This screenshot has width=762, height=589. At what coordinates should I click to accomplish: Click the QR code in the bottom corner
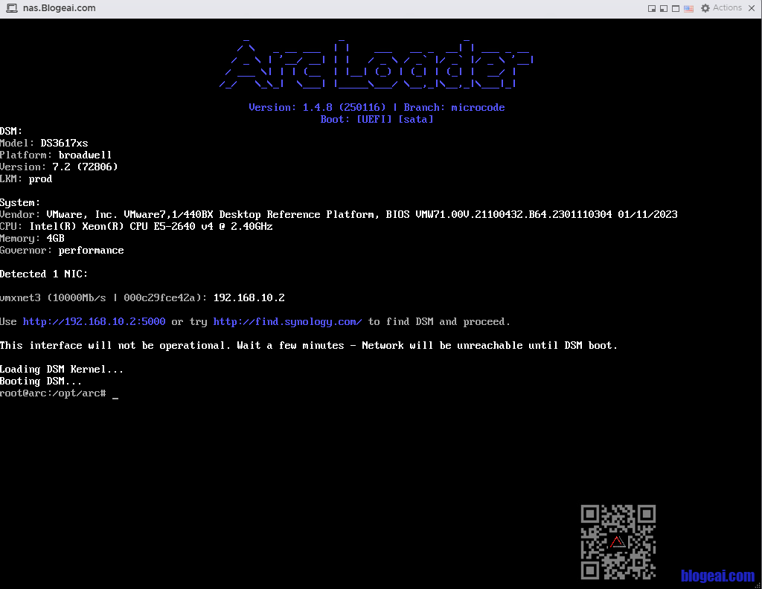pyautogui.click(x=618, y=542)
